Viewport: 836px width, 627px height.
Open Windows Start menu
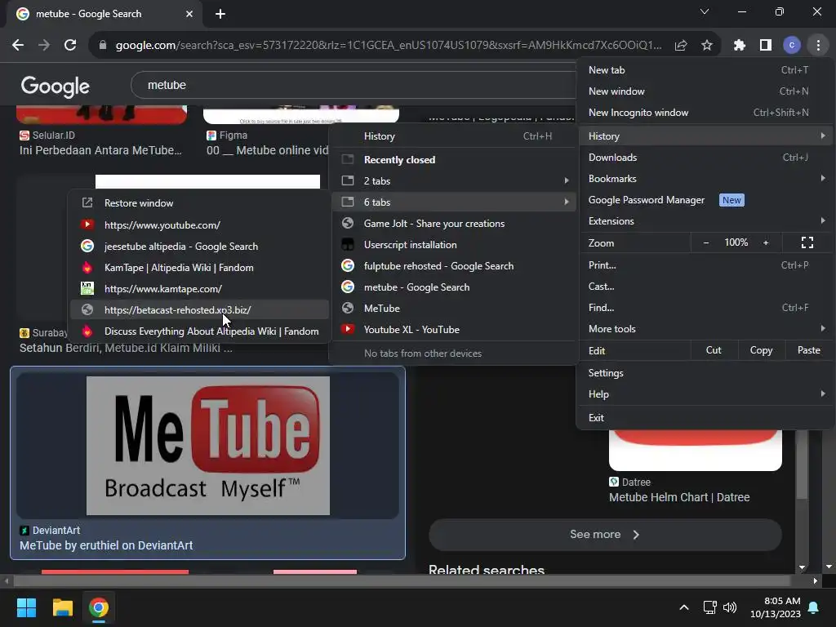click(26, 607)
